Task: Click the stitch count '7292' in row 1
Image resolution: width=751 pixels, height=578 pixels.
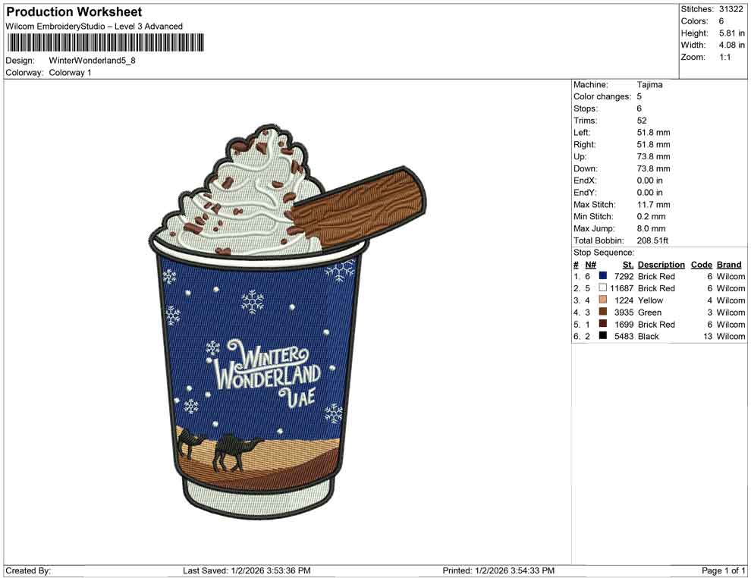Action: tap(624, 276)
